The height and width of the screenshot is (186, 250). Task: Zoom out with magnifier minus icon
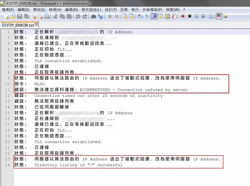click(116, 16)
